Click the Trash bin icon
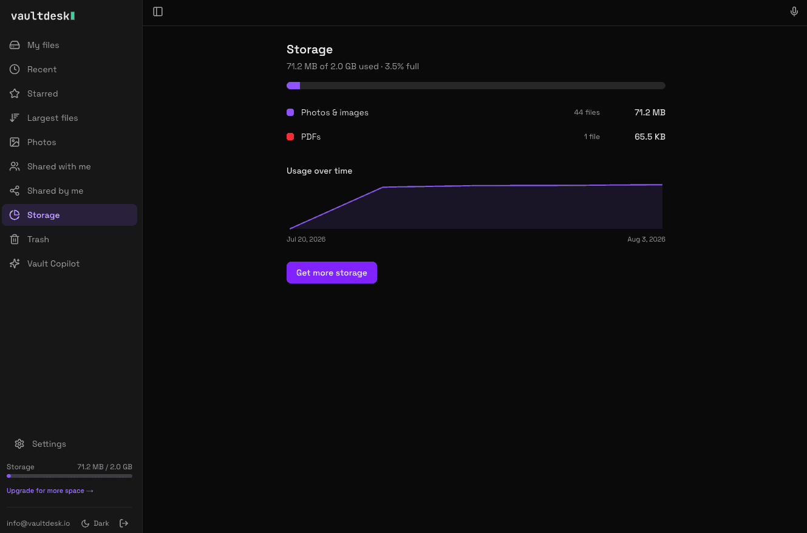Screen dimensions: 807x533 (15, 239)
